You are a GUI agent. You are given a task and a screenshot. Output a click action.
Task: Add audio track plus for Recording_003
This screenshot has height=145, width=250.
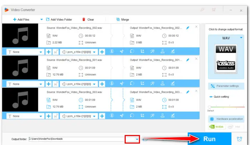(x=102, y=116)
